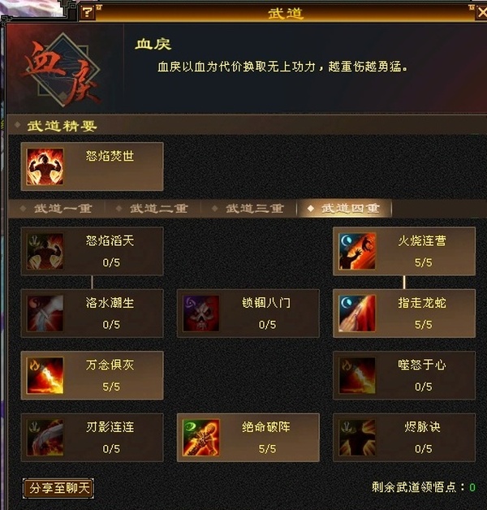Click the 怒焰焚世 flaming warrior skill icon
The image size is (487, 510).
click(45, 166)
